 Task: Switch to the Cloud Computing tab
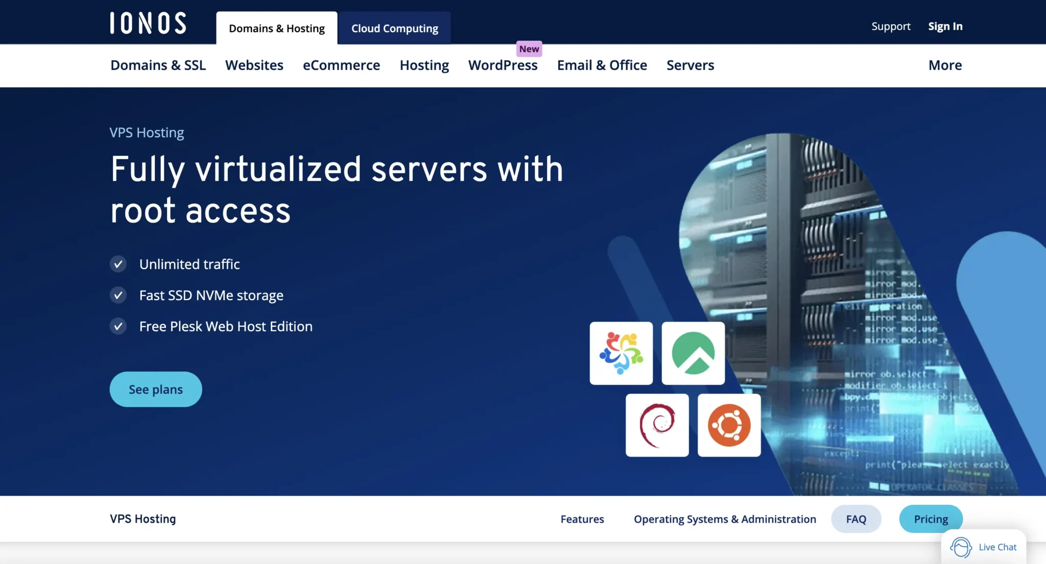pyautogui.click(x=394, y=29)
